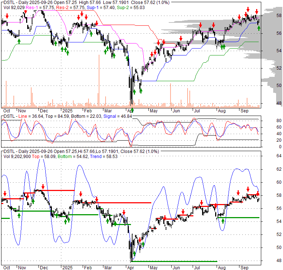
Task: Click the Line = 36.64 oscillator label
Action: 31,116
